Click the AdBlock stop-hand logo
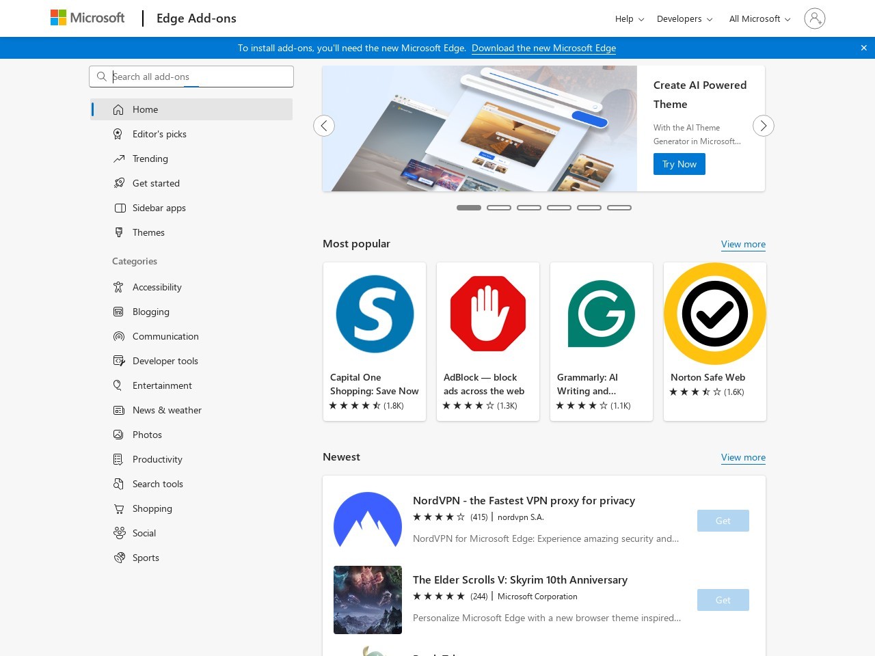 pos(488,314)
